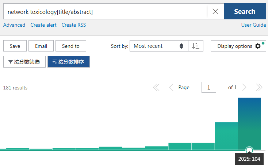Click the Create alert link
Image resolution: width=268 pixels, height=168 pixels.
click(x=43, y=25)
